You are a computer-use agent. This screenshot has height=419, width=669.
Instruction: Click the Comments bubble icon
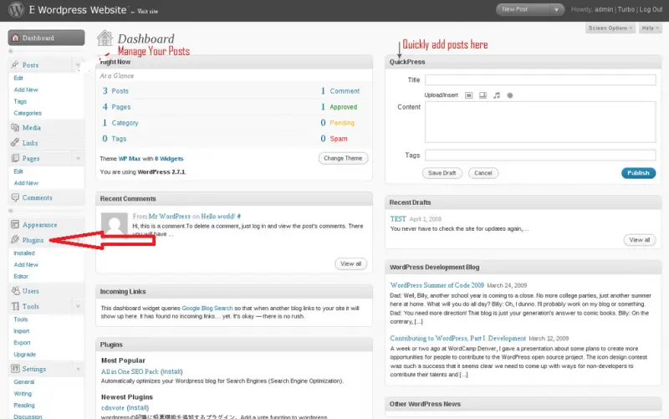tap(15, 197)
